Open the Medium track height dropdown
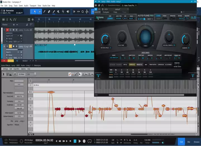Screen dimensions: 201x146 coord(27,61)
